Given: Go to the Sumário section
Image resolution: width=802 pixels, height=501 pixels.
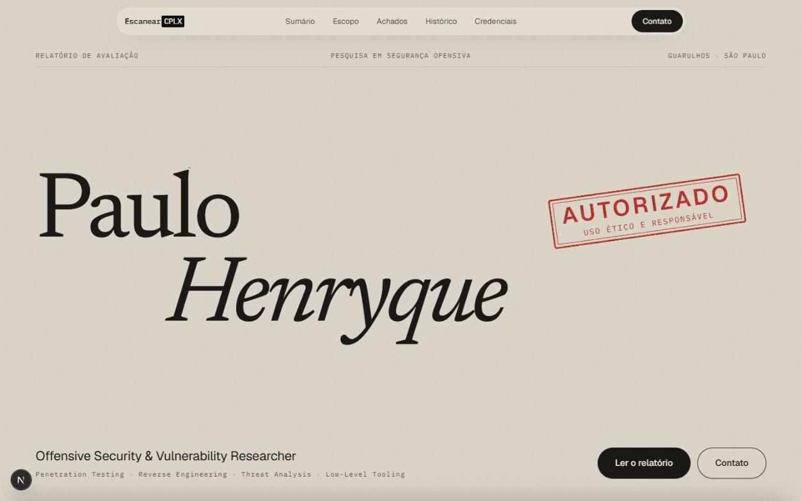Looking at the screenshot, I should (x=300, y=21).
